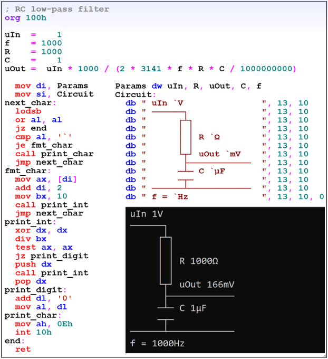
Task: Click the "add dl, '0'" instruction
Action: coord(43,299)
